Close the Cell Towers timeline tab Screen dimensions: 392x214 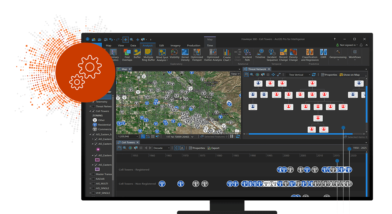pyautogui.click(x=137, y=142)
